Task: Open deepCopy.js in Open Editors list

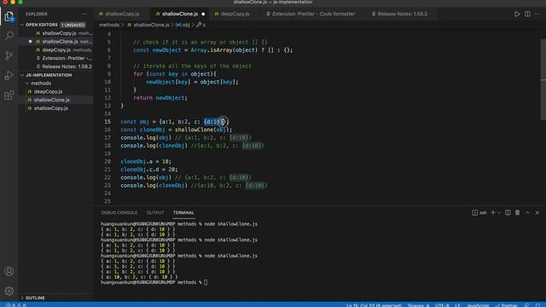Action: [x=55, y=49]
